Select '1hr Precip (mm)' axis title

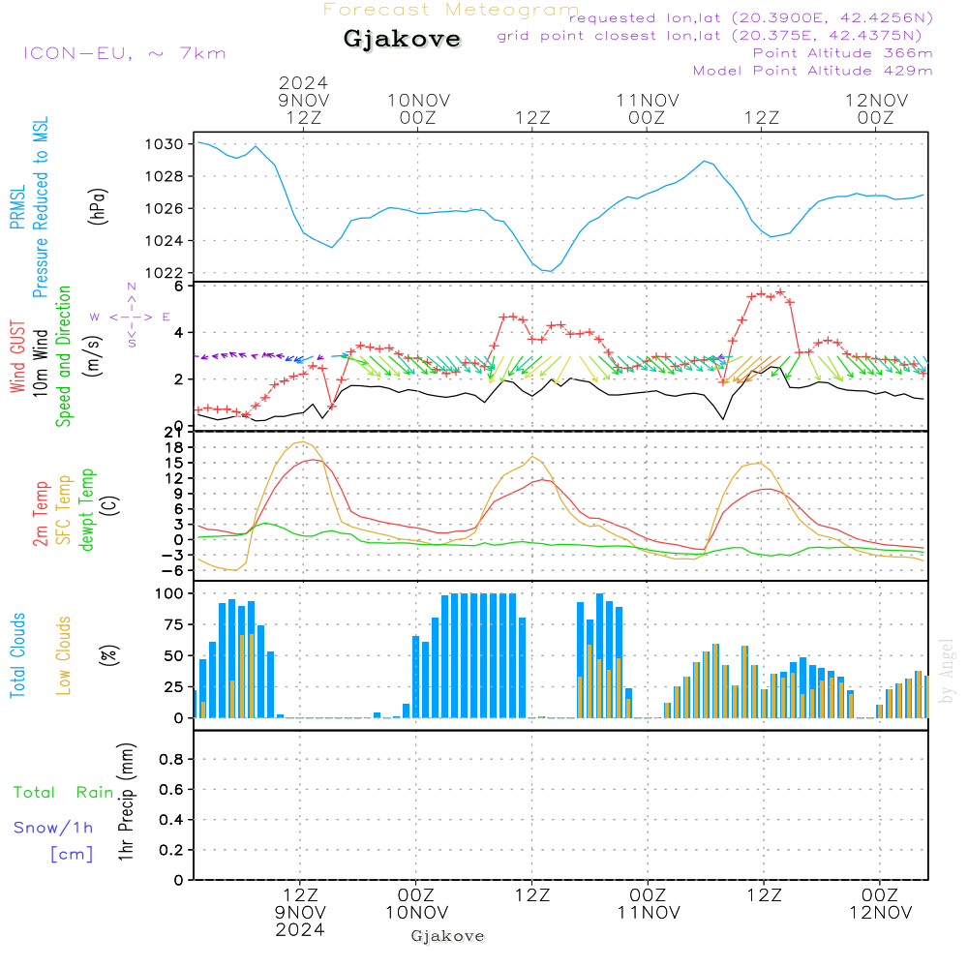(126, 802)
